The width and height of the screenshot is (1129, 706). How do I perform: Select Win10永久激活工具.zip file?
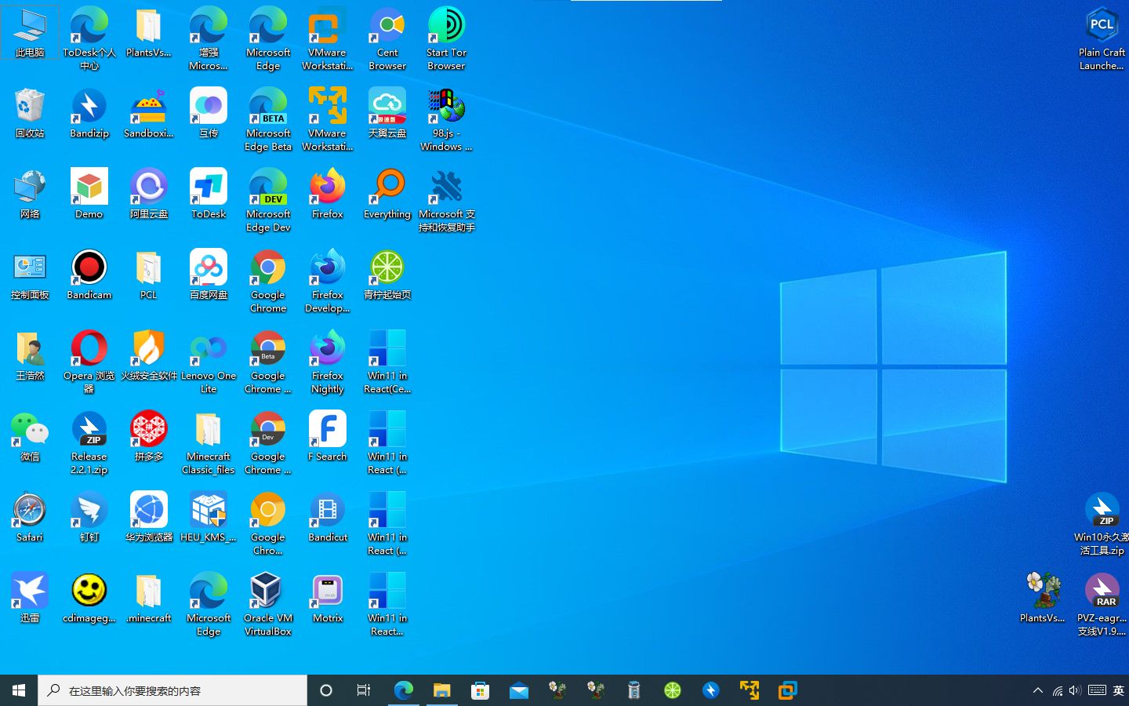coord(1102,523)
